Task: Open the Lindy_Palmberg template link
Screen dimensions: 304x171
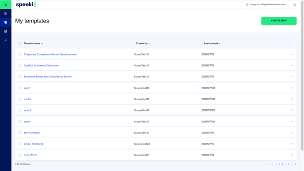Action: tap(33, 144)
